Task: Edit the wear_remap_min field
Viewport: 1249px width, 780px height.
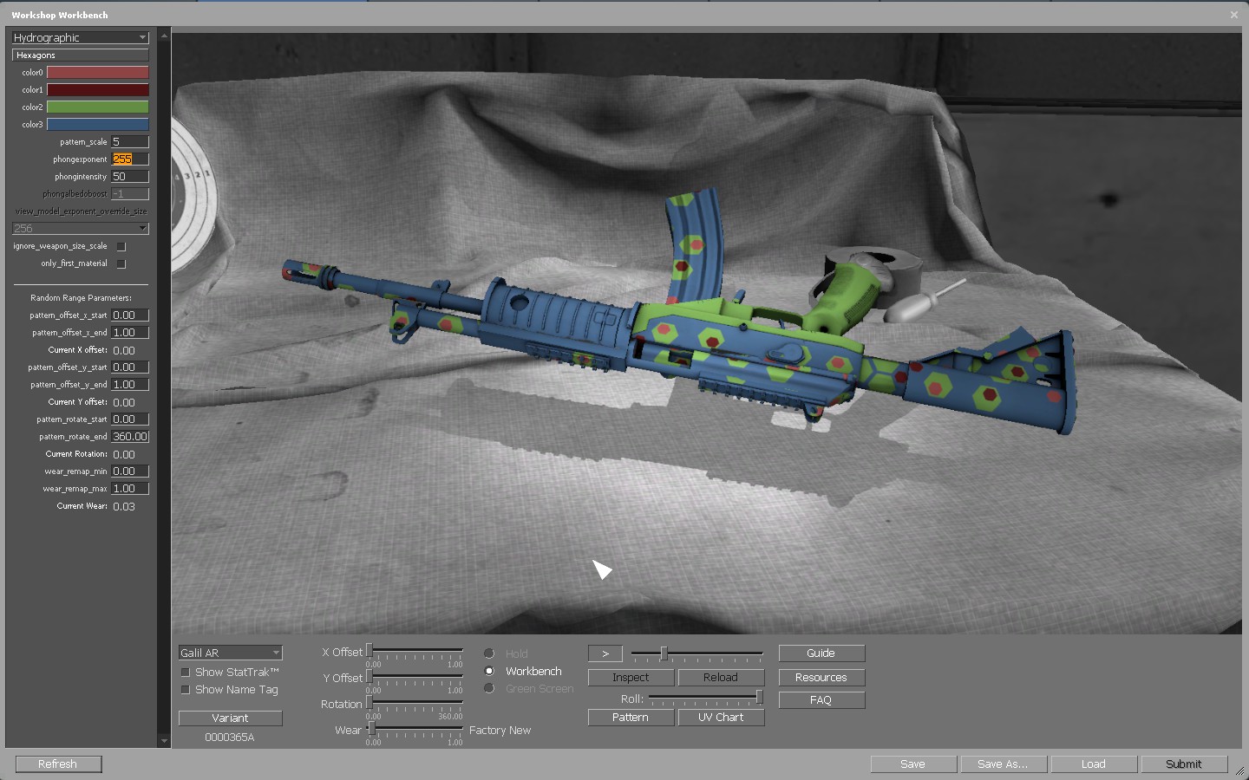Action: pyautogui.click(x=130, y=471)
